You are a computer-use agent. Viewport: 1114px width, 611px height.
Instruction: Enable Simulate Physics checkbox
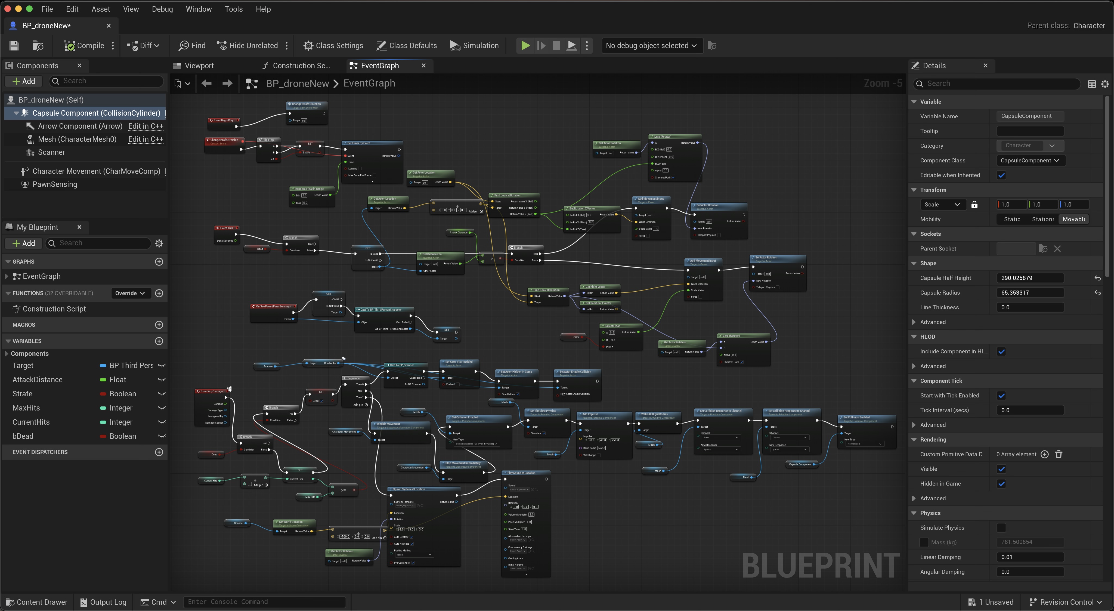(x=1001, y=528)
